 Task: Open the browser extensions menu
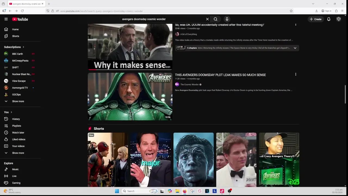[336, 11]
